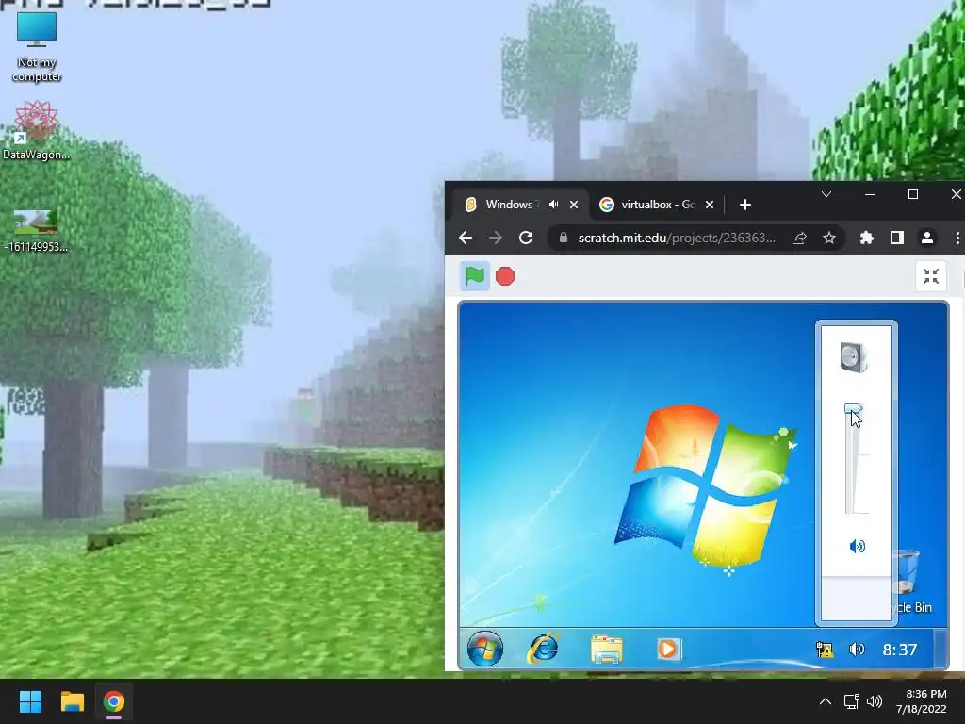Click the Windows 7 Start orb
This screenshot has height=724, width=965.
tap(485, 649)
